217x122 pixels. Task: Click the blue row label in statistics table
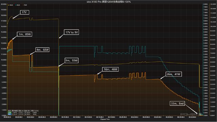point(10,114)
